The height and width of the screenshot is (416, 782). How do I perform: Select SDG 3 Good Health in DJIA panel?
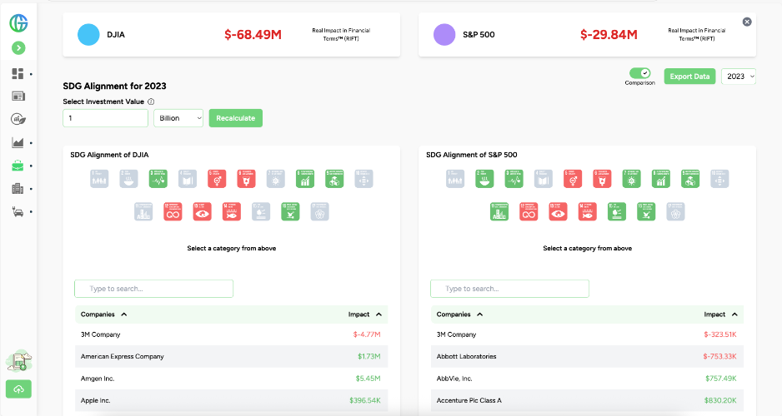pos(158,179)
